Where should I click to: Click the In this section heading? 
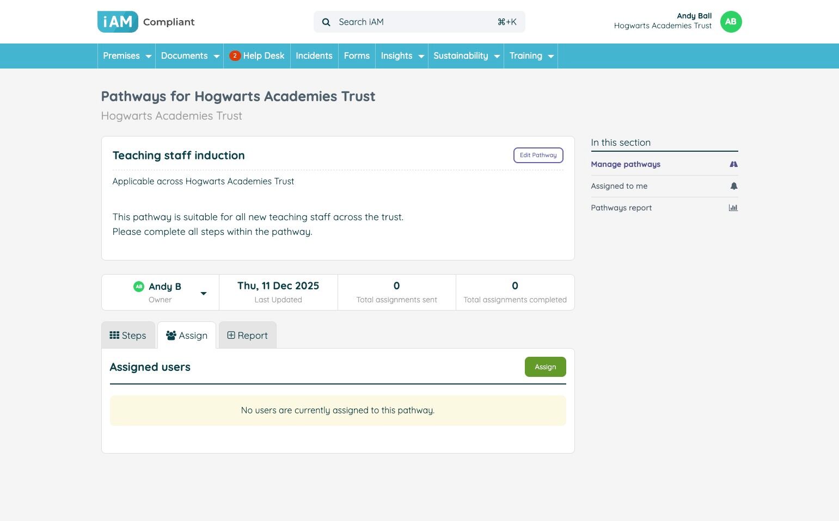coord(621,142)
